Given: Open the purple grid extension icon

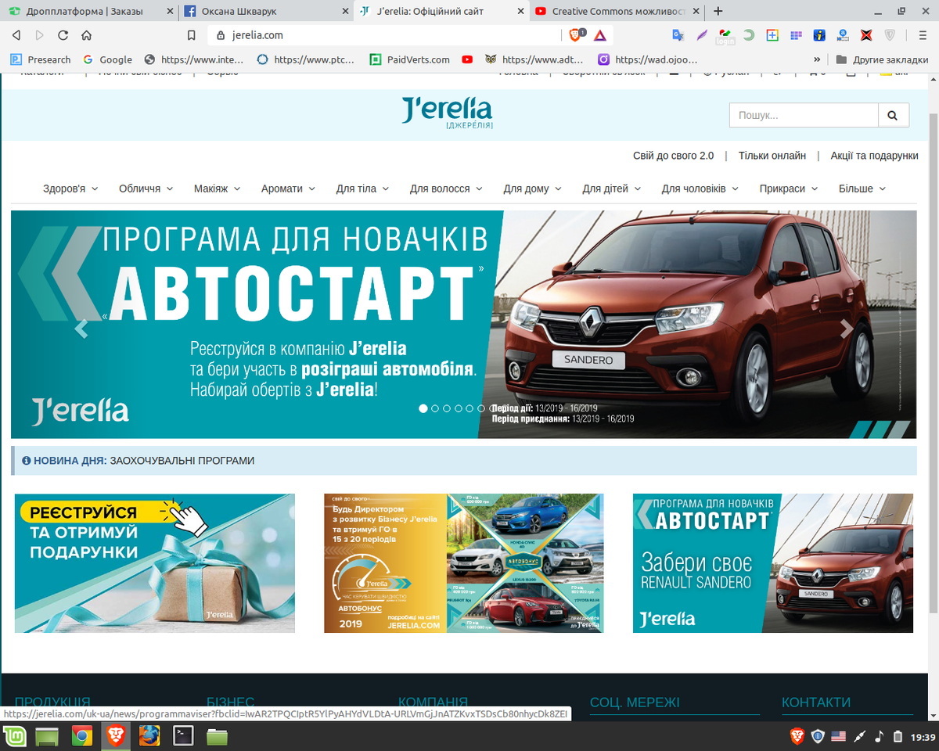Looking at the screenshot, I should point(796,35).
